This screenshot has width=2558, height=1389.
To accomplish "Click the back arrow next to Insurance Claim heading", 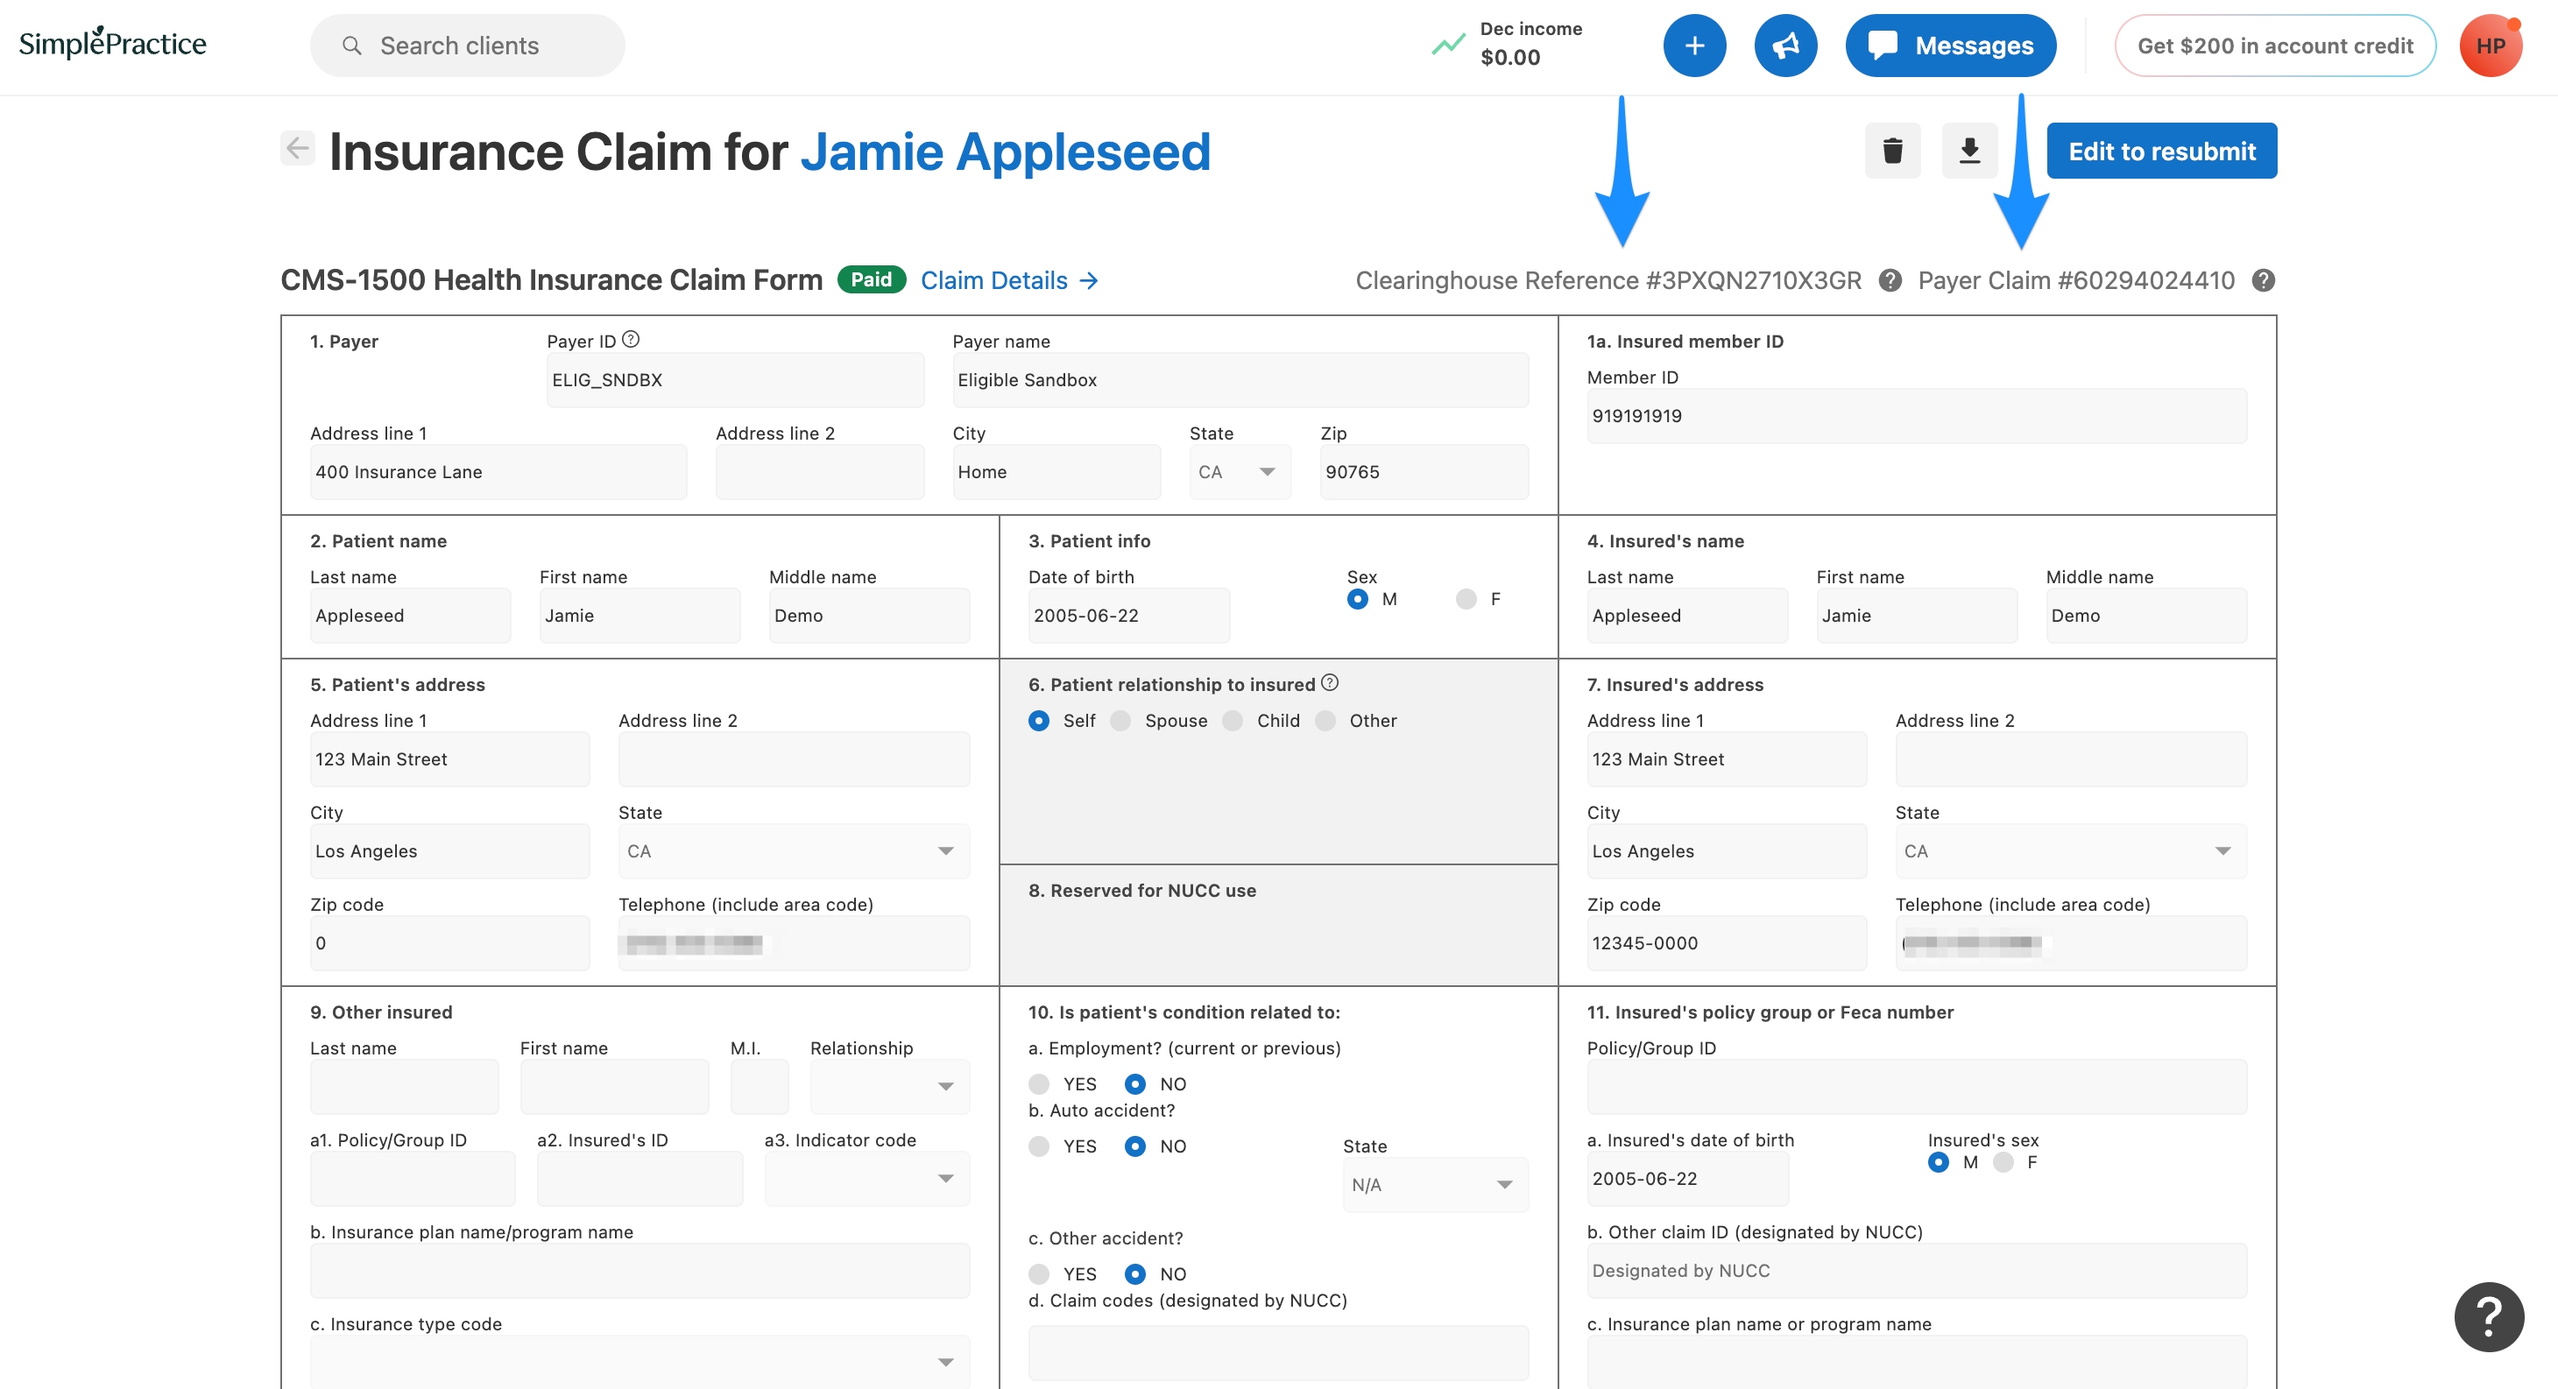I will click(296, 148).
